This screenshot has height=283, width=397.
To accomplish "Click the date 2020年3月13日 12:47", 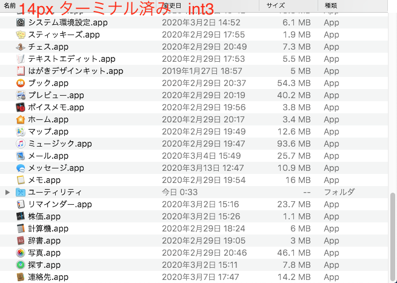I will pos(203,168).
